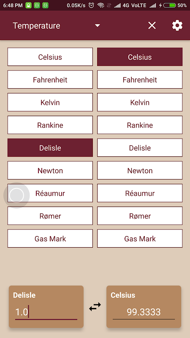Screen dimensions: 190x338
Task: Select Kelvin in the right unit column
Action: coord(140,102)
